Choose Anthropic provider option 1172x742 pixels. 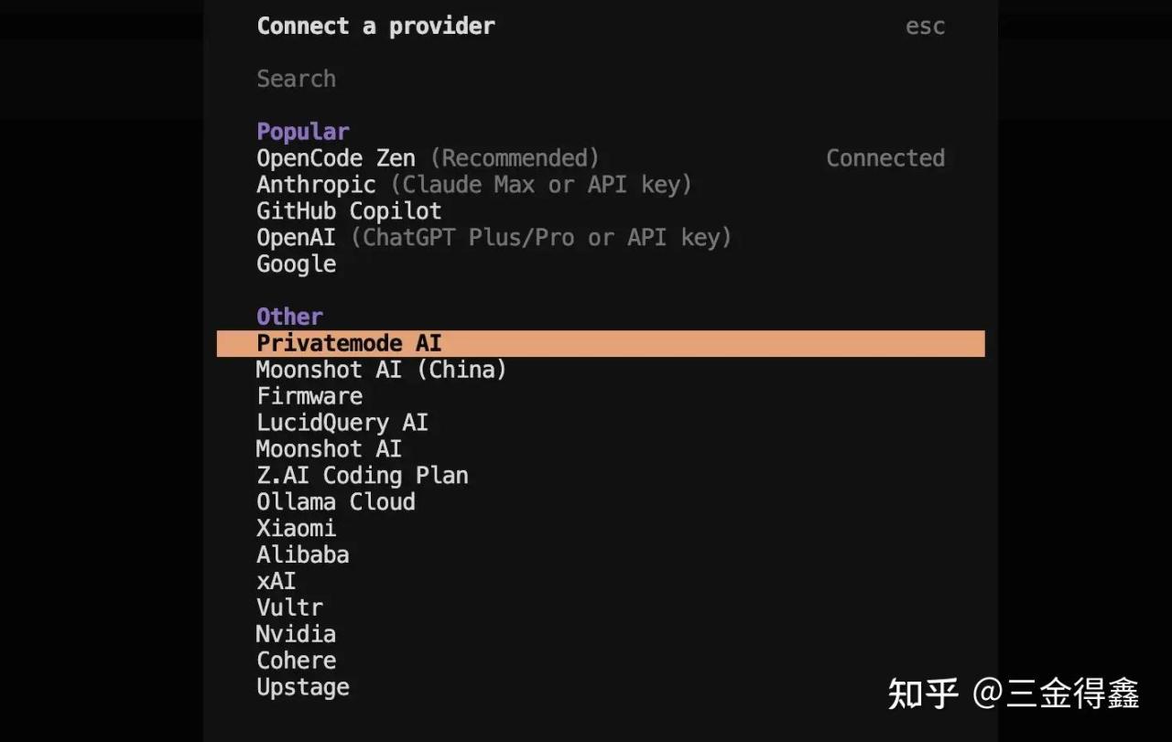[316, 185]
